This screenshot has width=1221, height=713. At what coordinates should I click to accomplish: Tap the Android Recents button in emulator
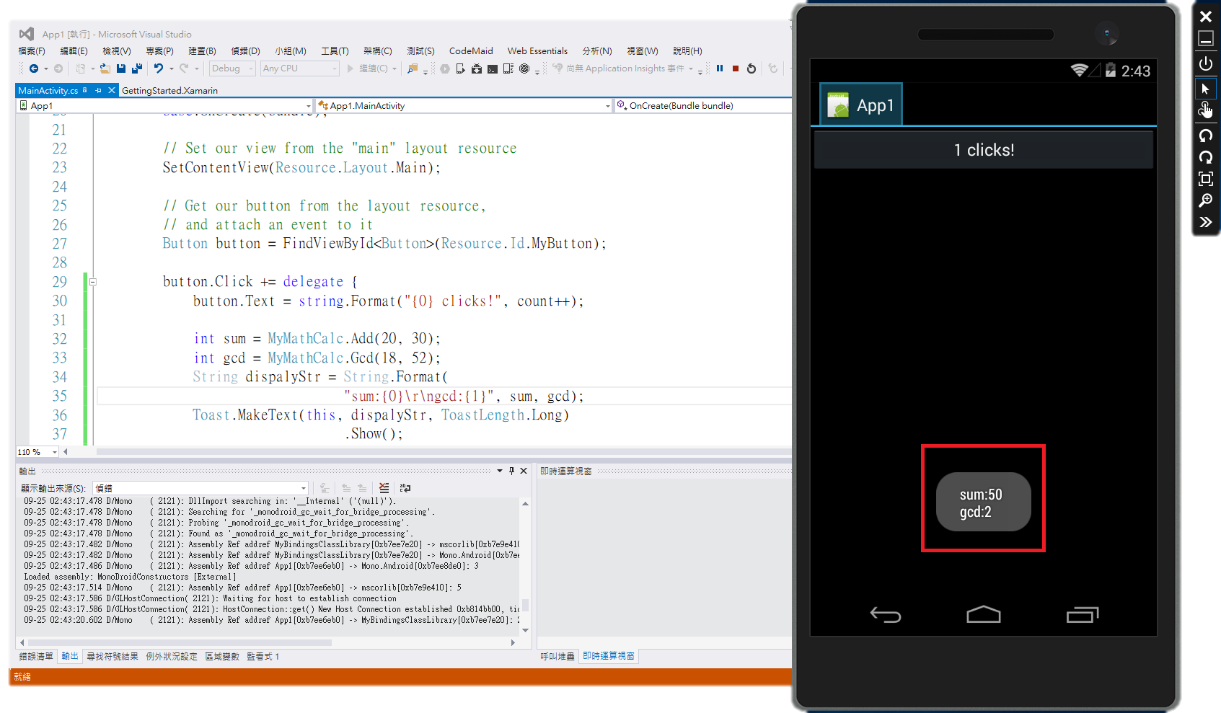1082,614
